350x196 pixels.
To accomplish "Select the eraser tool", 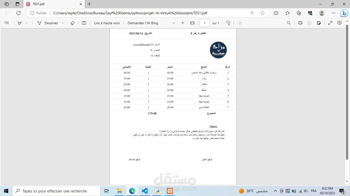I will point(73,23).
